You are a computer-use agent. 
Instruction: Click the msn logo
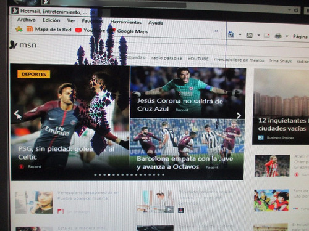pyautogui.click(x=23, y=45)
